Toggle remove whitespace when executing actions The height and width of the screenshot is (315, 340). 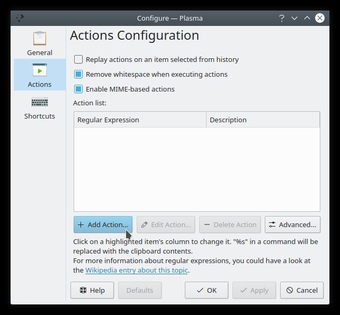[78, 75]
